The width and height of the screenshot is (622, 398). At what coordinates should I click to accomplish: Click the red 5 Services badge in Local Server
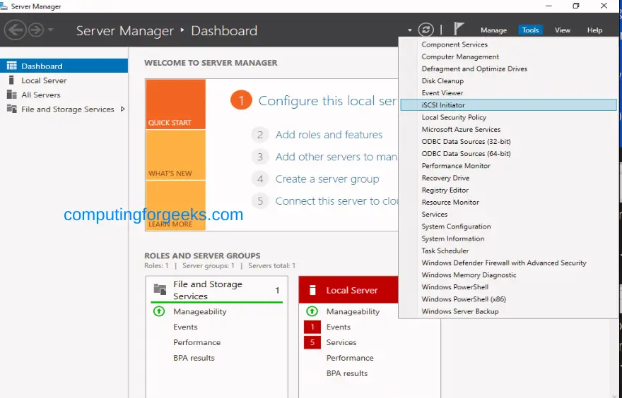(x=312, y=342)
